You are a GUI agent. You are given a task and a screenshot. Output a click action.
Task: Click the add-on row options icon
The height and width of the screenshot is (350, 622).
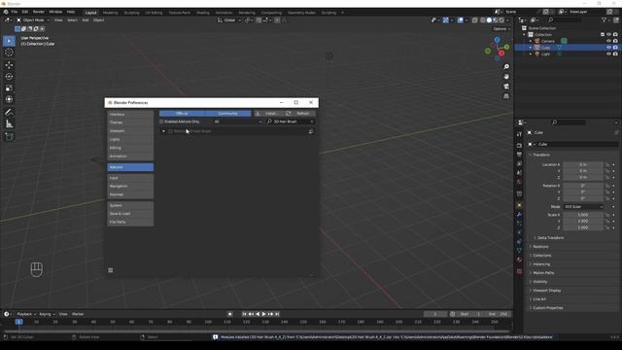(311, 131)
